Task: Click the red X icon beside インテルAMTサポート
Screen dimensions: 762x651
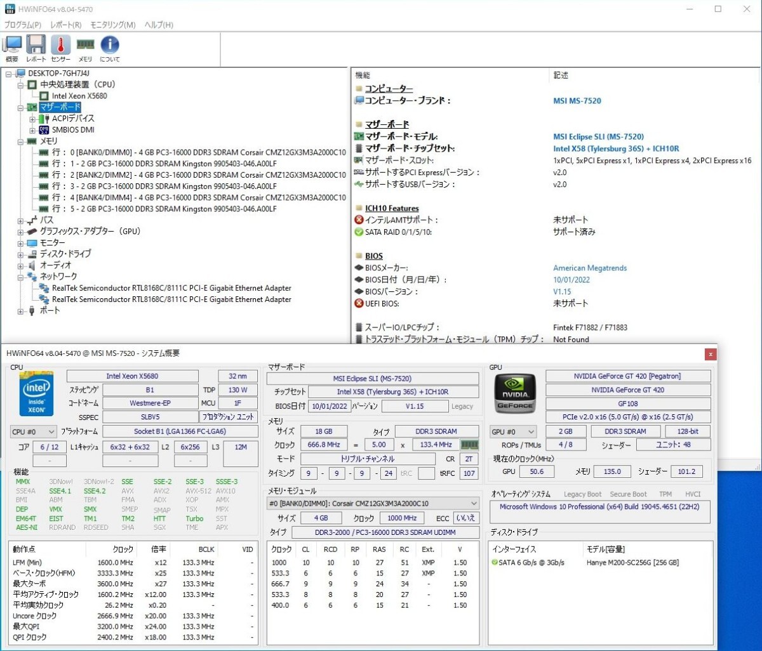Action: pyautogui.click(x=359, y=220)
